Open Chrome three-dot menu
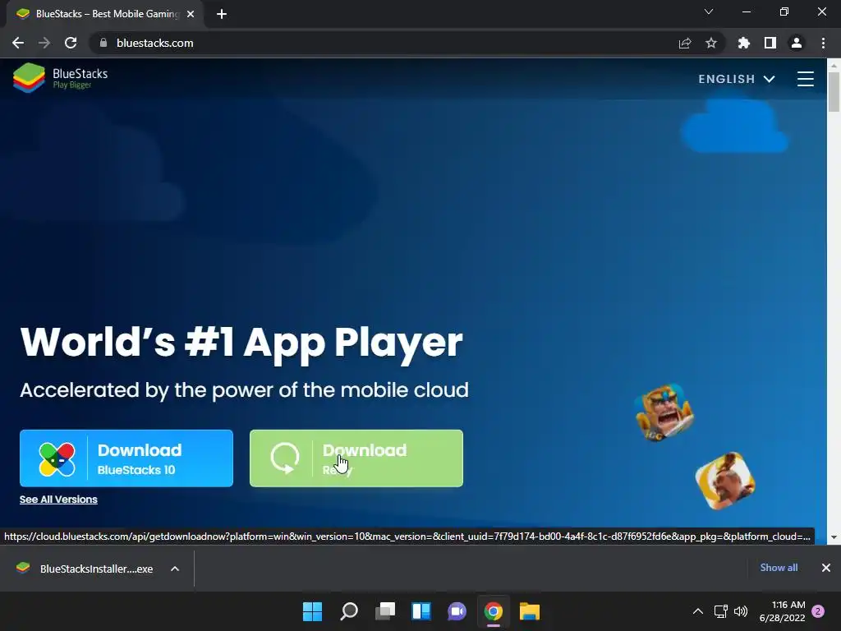Viewport: 841px width, 631px height. (823, 43)
